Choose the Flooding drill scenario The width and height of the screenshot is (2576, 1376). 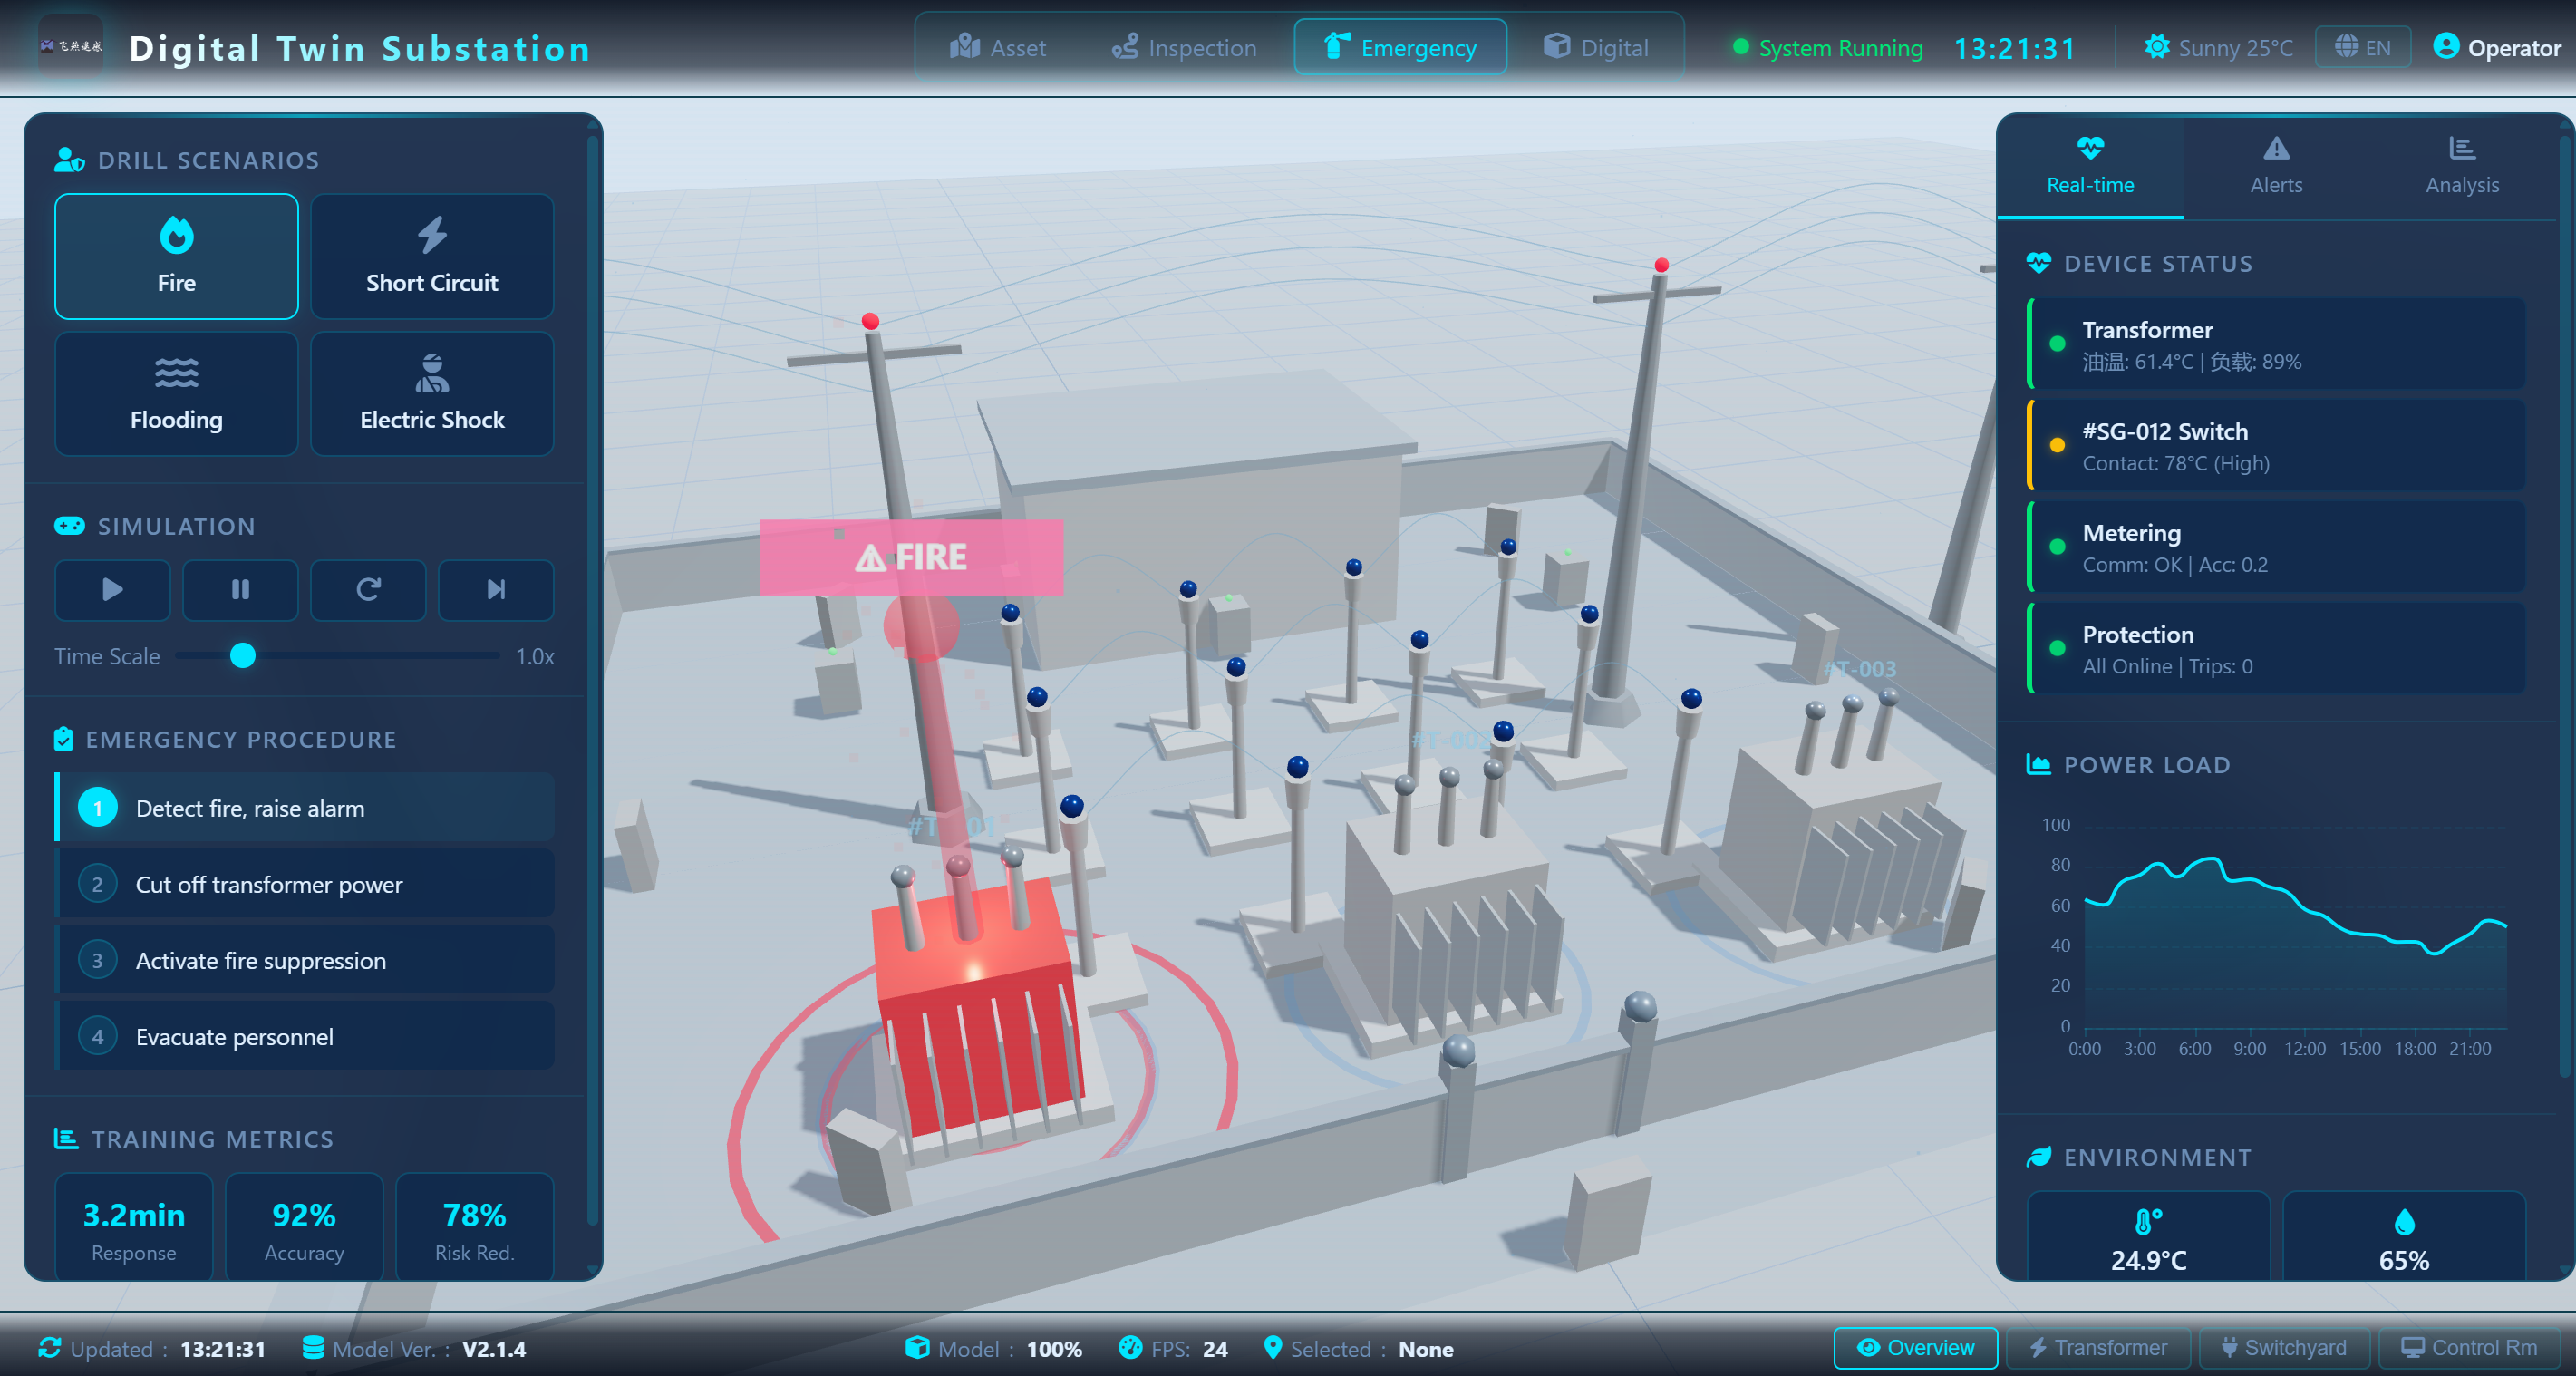176,394
